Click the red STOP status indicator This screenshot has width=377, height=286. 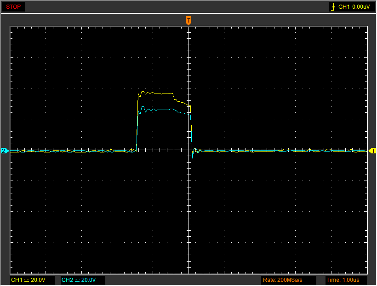pyautogui.click(x=13, y=7)
